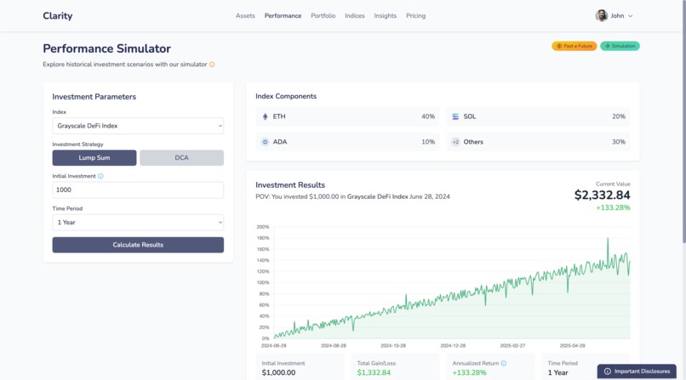Open Important Disclosures button

tap(637, 371)
